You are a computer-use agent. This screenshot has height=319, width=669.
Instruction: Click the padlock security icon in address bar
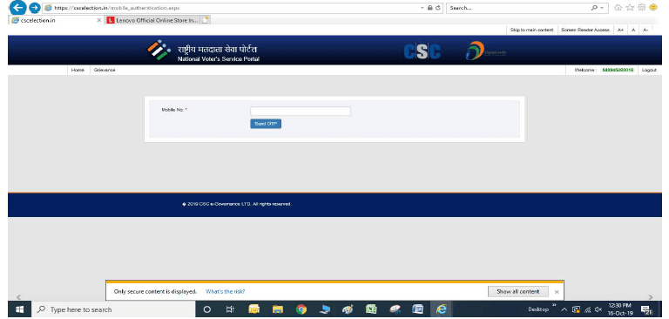430,8
